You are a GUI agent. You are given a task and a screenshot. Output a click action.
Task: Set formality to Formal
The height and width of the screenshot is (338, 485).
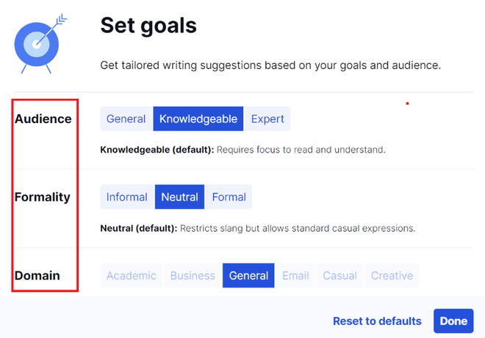click(x=229, y=196)
